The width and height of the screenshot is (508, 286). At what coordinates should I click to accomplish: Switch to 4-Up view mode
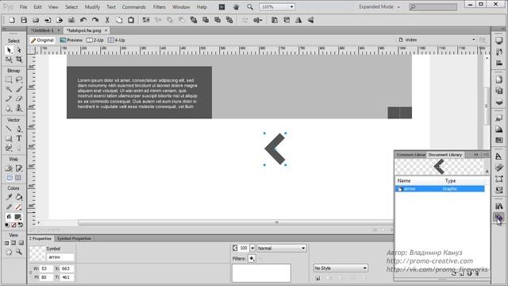click(117, 41)
